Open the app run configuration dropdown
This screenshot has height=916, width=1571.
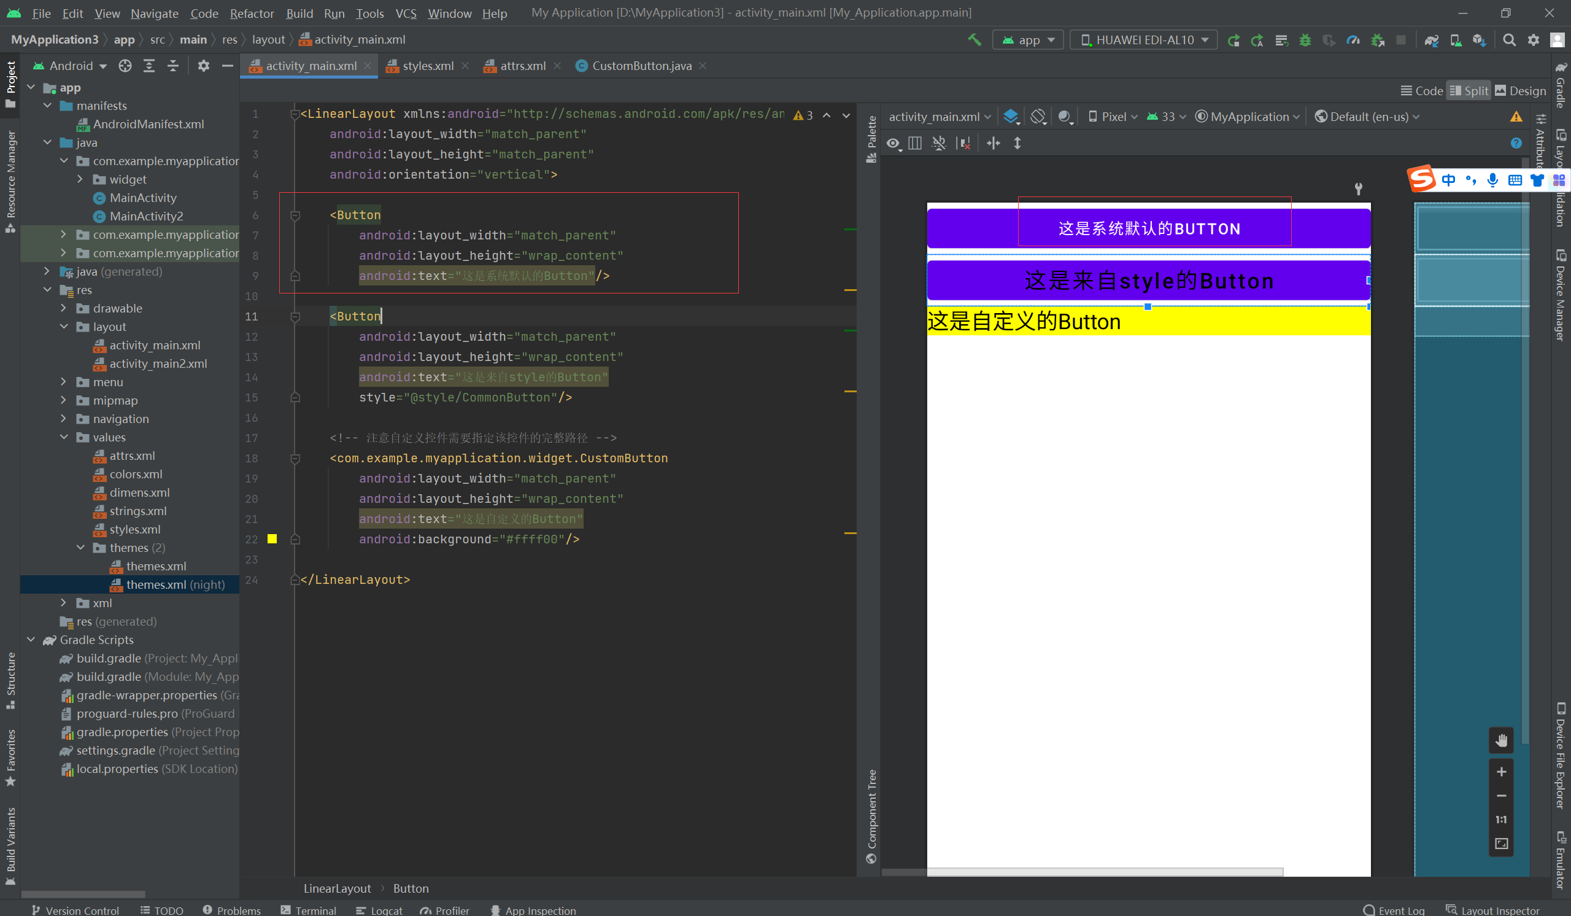pos(1028,40)
